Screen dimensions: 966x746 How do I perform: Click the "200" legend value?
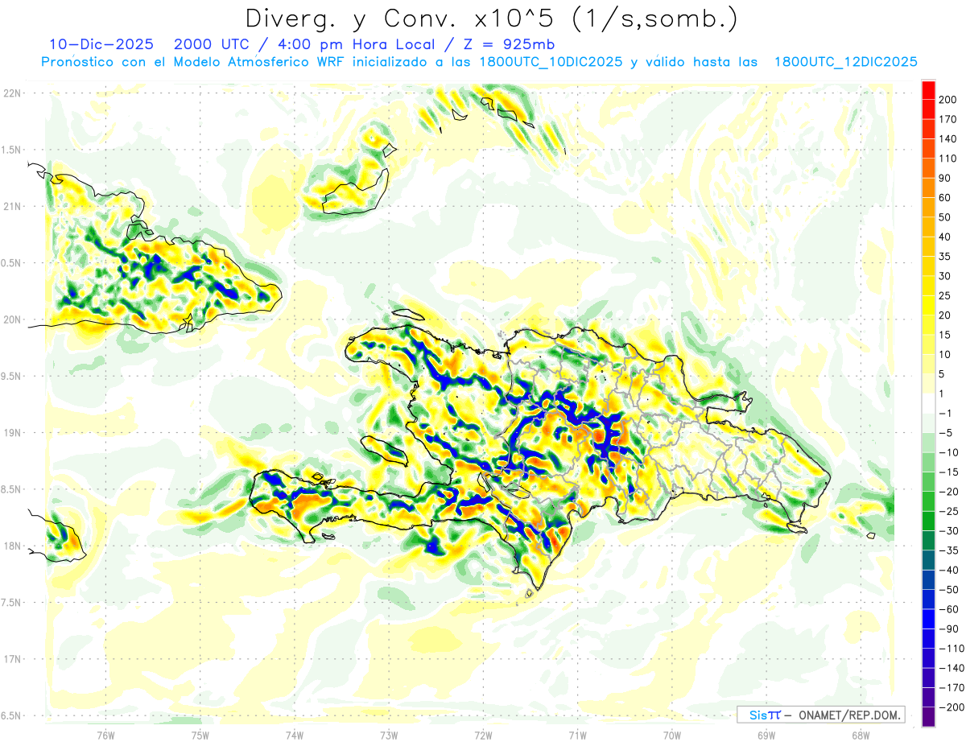(947, 100)
